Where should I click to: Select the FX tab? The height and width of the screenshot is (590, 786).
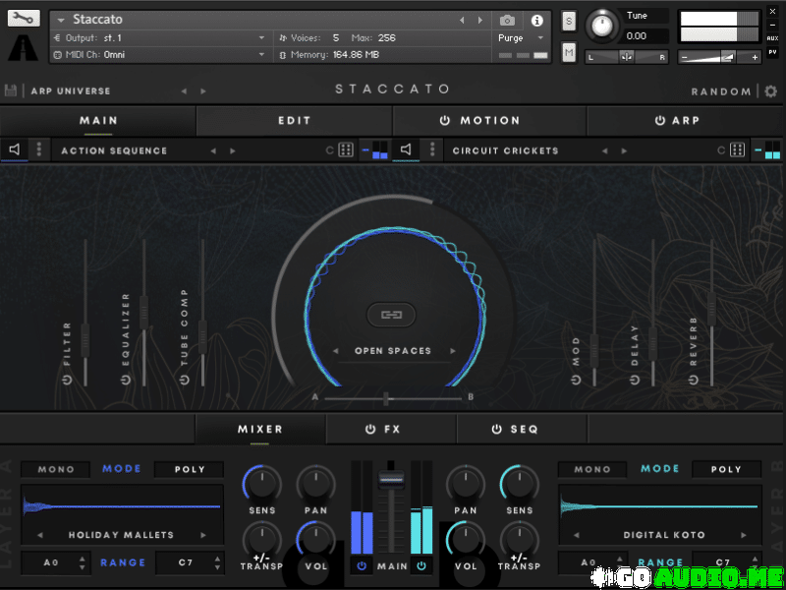(391, 430)
